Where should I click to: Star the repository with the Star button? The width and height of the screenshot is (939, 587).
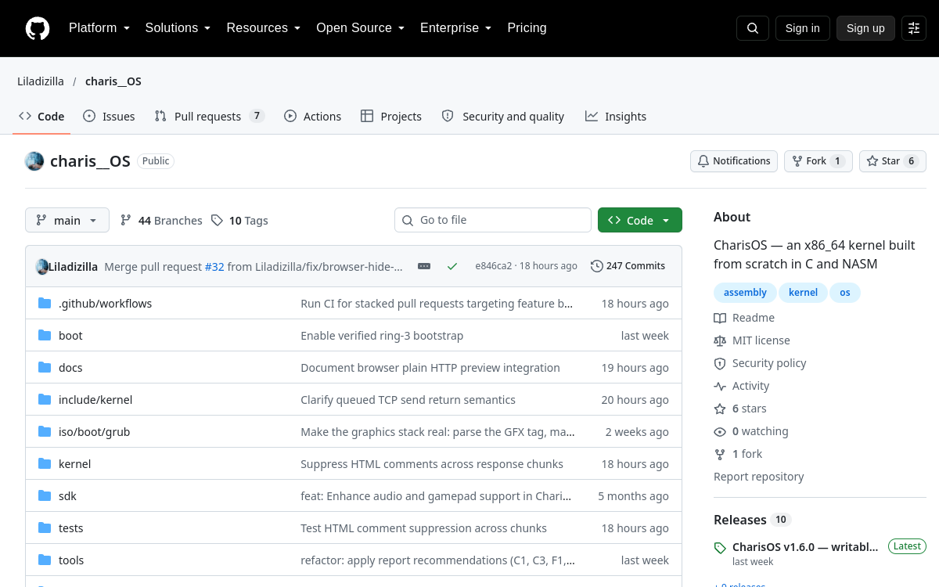[893, 161]
